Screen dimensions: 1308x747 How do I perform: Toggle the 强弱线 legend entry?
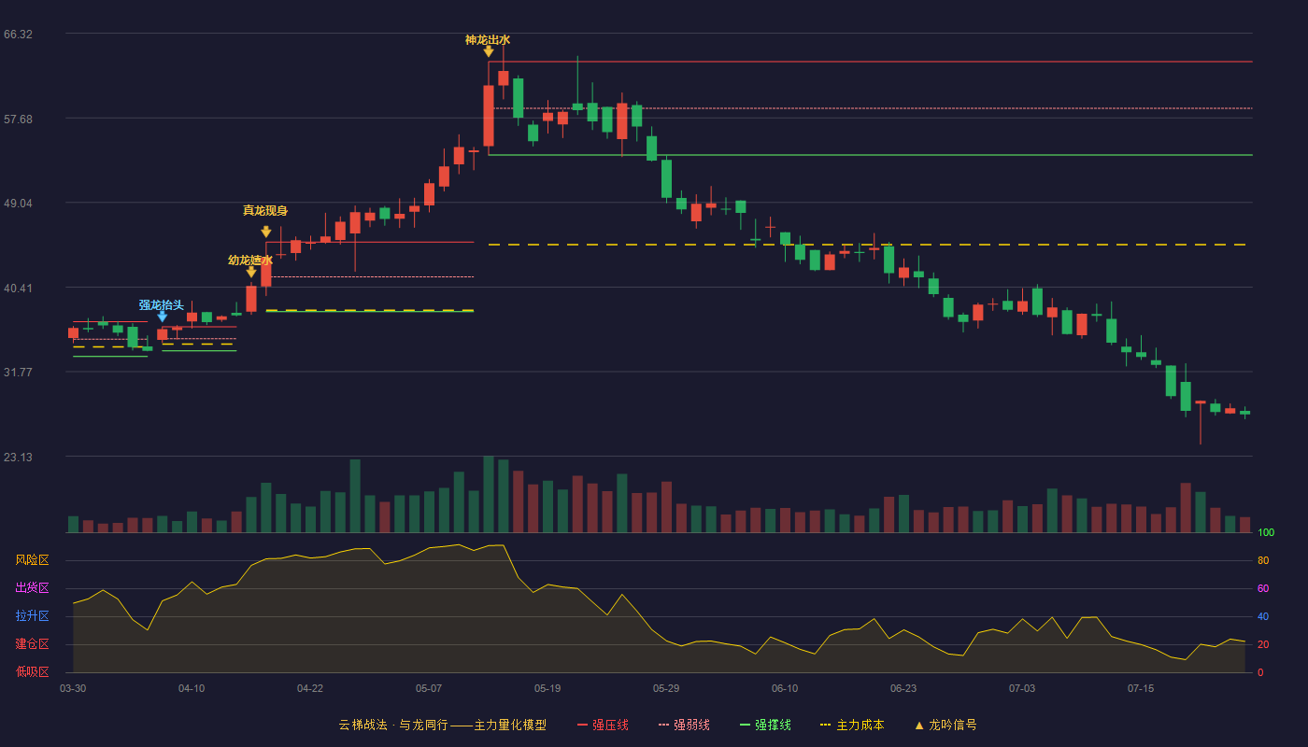(685, 725)
